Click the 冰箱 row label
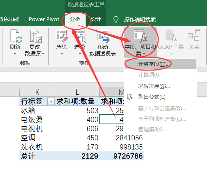The width and height of the screenshot is (207, 173). (x=28, y=111)
